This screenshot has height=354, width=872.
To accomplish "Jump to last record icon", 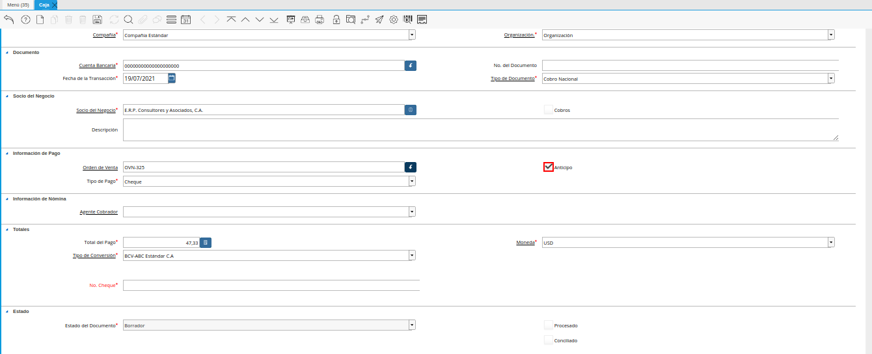I will click(274, 20).
